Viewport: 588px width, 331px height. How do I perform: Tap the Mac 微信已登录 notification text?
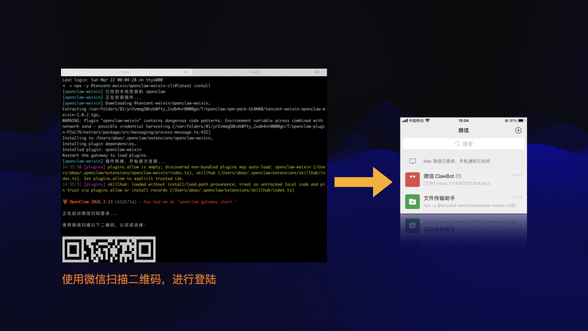[x=456, y=161]
